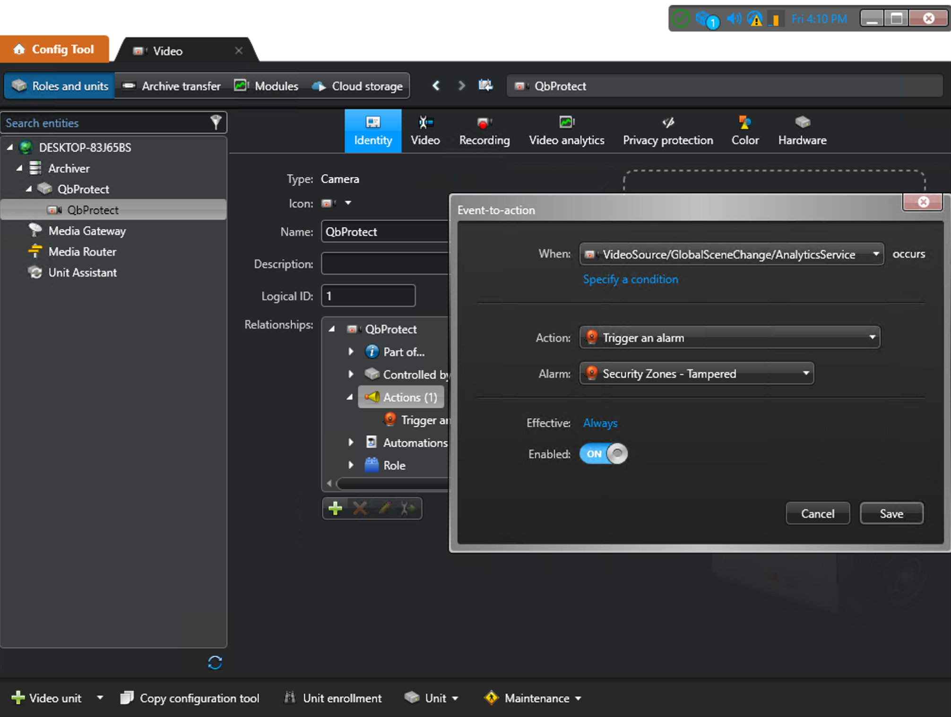The height and width of the screenshot is (717, 951).
Task: Click the Automations icon in relationships
Action: 372,442
